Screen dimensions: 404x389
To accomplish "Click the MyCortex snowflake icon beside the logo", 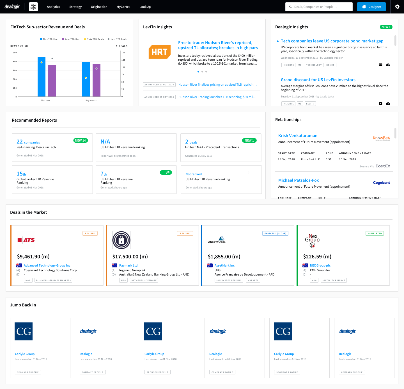I will [x=33, y=7].
